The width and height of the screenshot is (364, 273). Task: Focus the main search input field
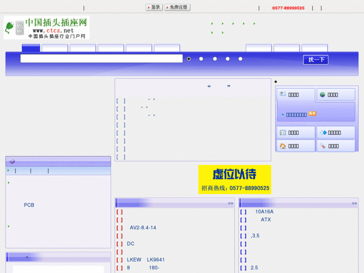click(x=102, y=58)
